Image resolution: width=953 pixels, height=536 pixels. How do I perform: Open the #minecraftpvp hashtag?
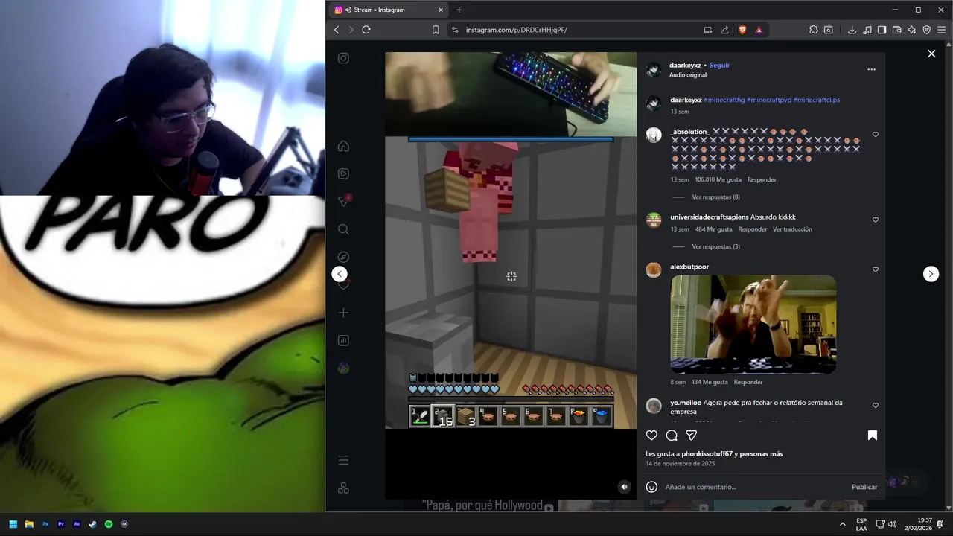pyautogui.click(x=769, y=100)
